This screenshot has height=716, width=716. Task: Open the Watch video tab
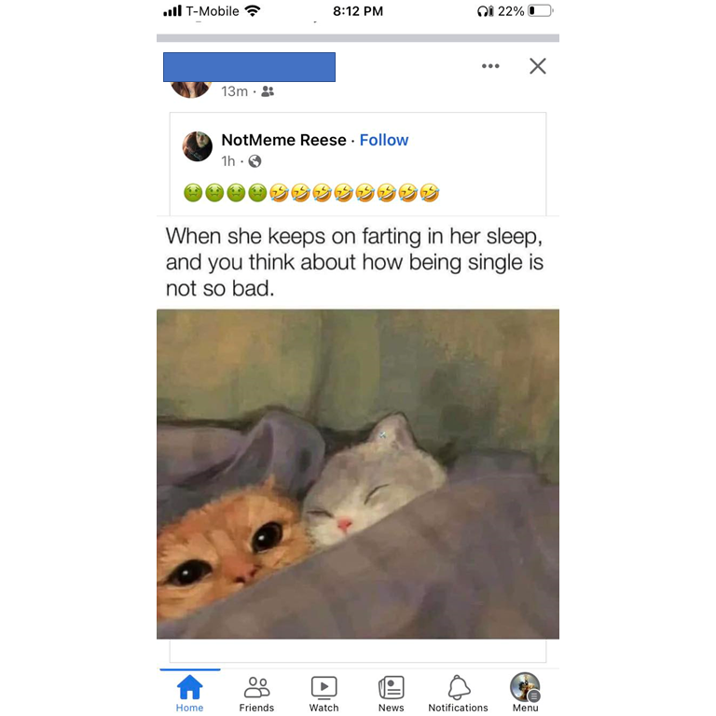point(324,694)
